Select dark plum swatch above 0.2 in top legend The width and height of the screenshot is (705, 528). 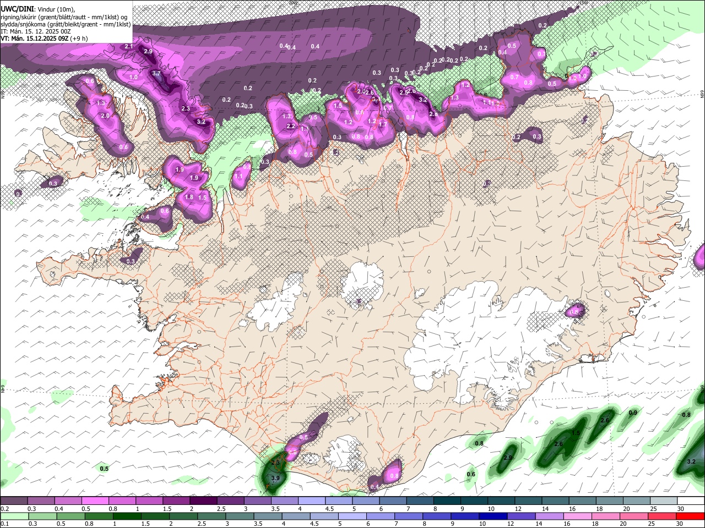coord(14,501)
